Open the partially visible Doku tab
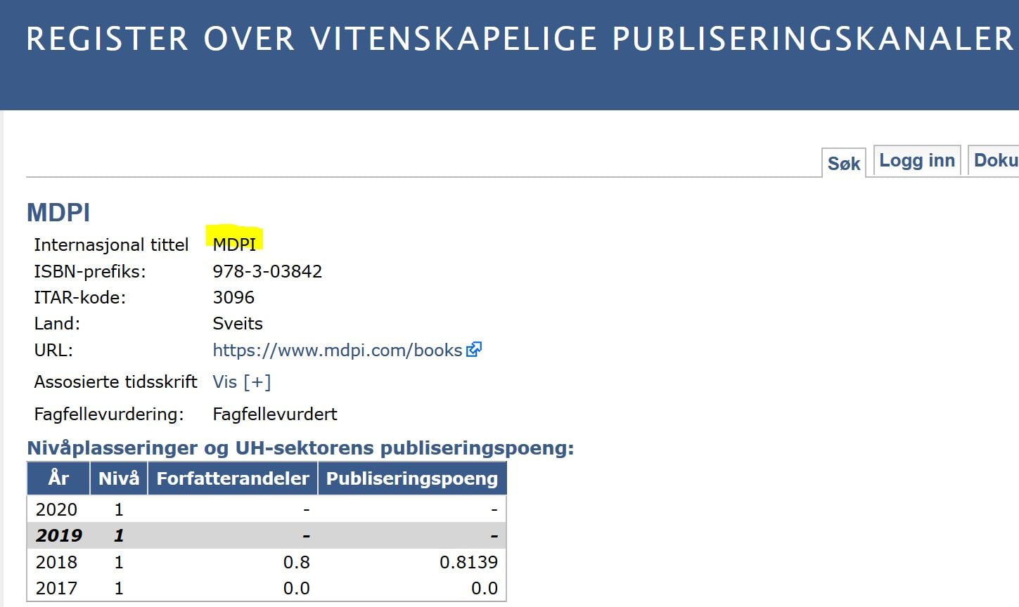The image size is (1019, 607). click(994, 161)
